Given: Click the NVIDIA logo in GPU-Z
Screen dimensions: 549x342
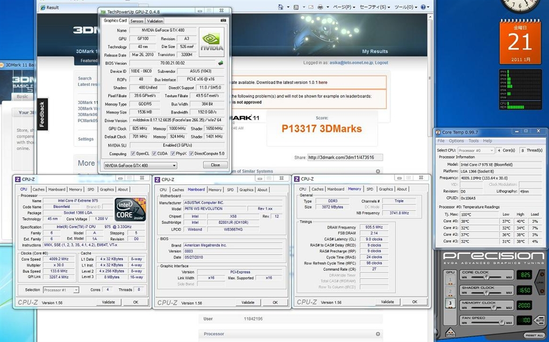Looking at the screenshot, I should click(x=211, y=42).
